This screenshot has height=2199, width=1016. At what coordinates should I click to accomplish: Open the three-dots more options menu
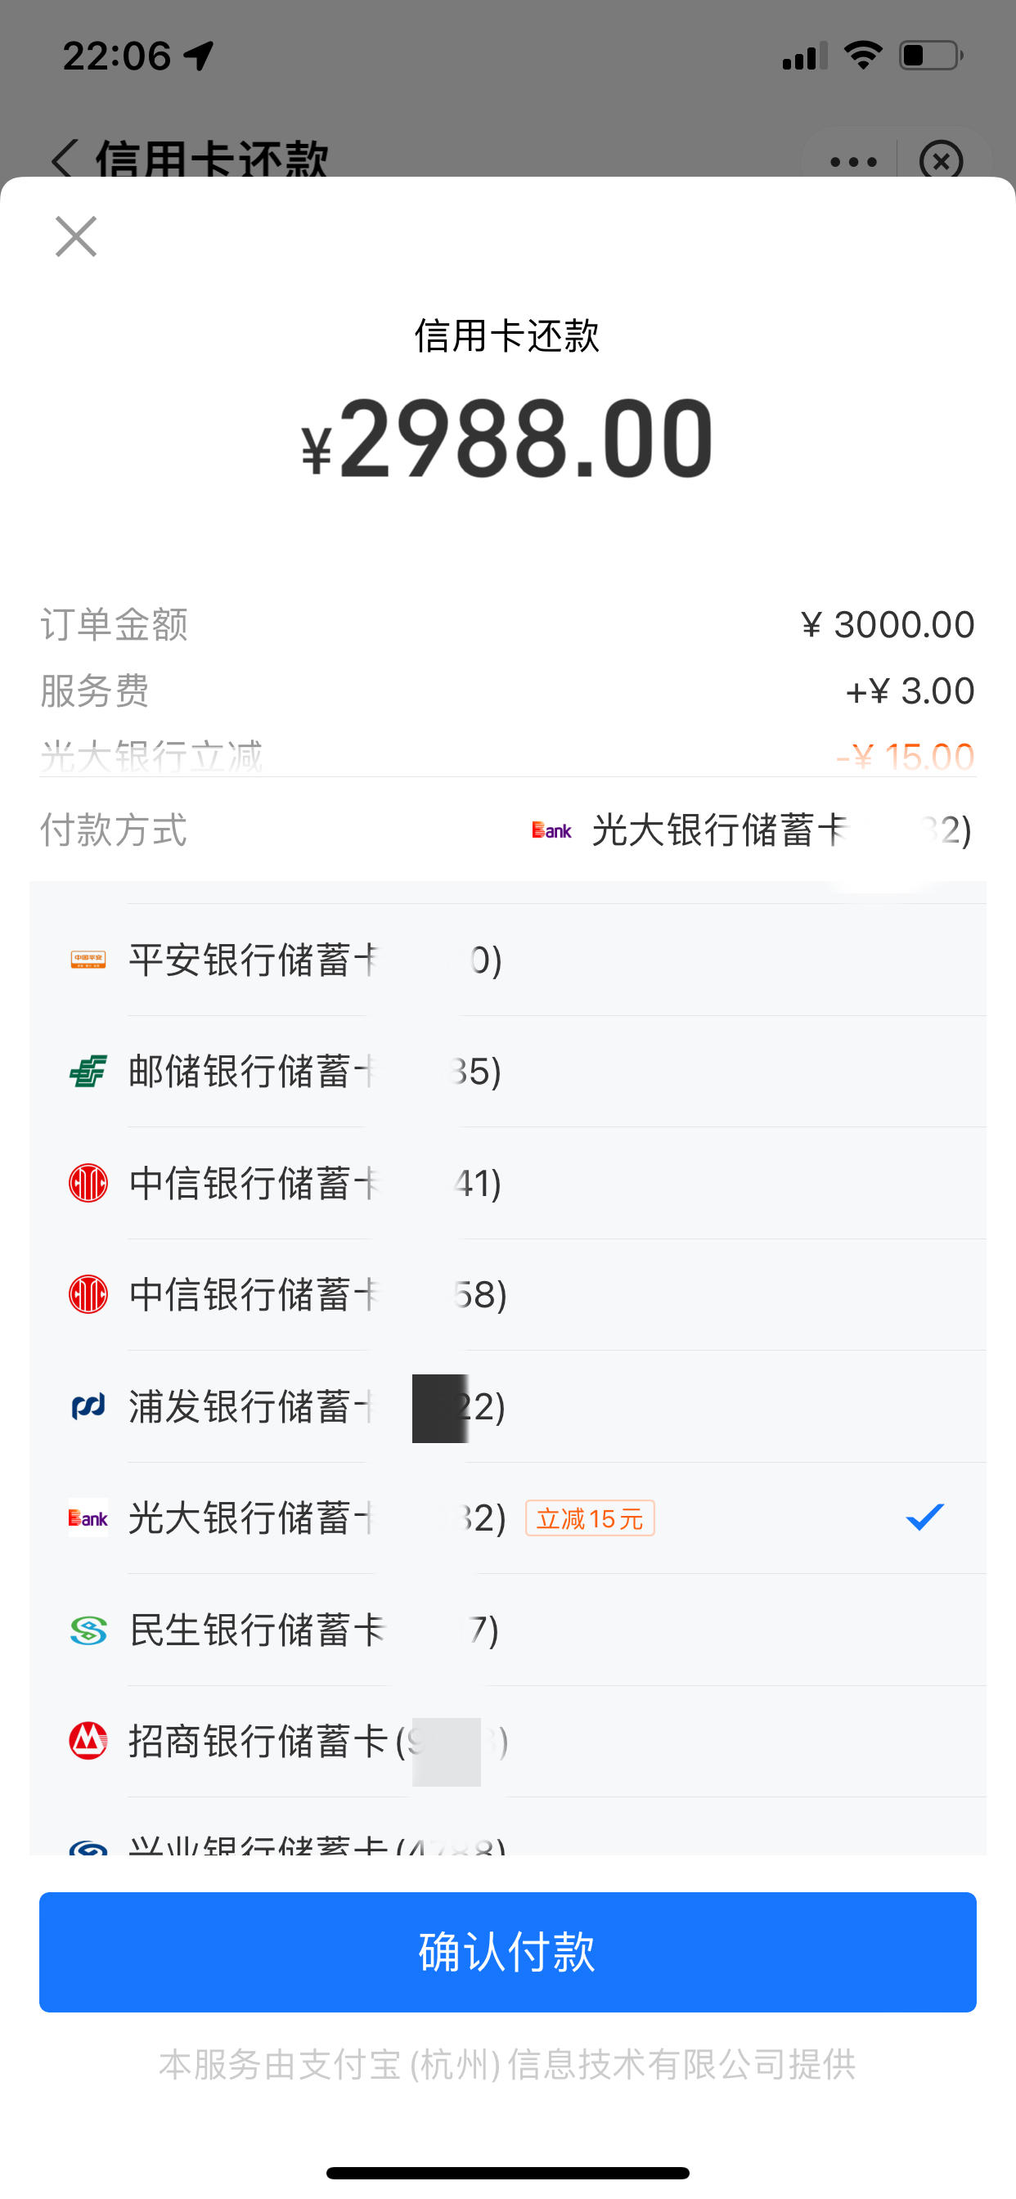pos(853,161)
